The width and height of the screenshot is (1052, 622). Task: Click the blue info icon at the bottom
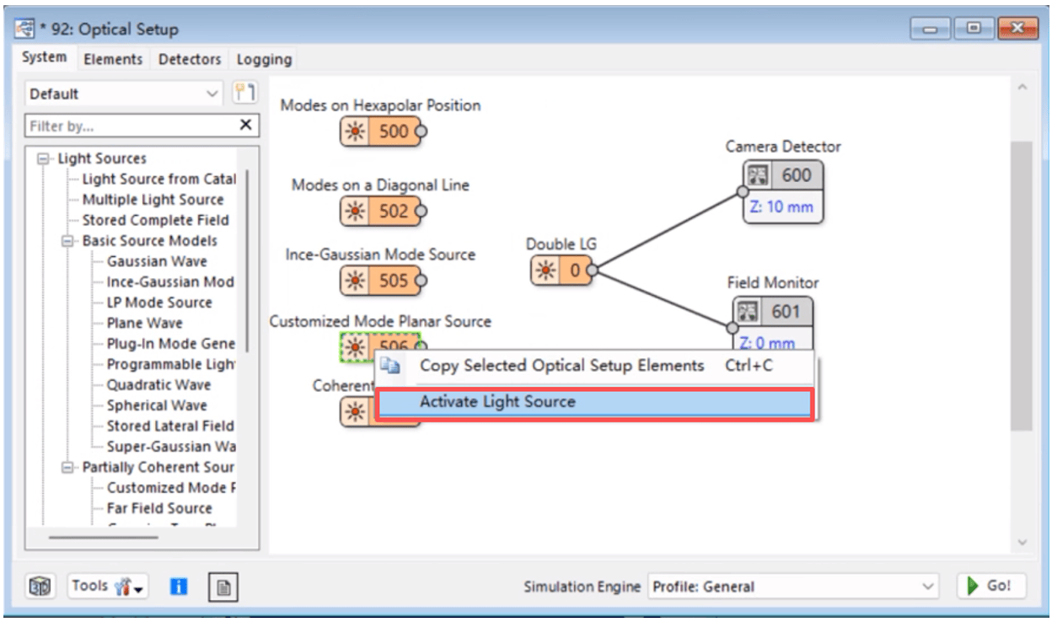click(178, 586)
